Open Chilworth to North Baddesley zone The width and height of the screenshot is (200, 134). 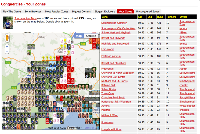pos(118,73)
